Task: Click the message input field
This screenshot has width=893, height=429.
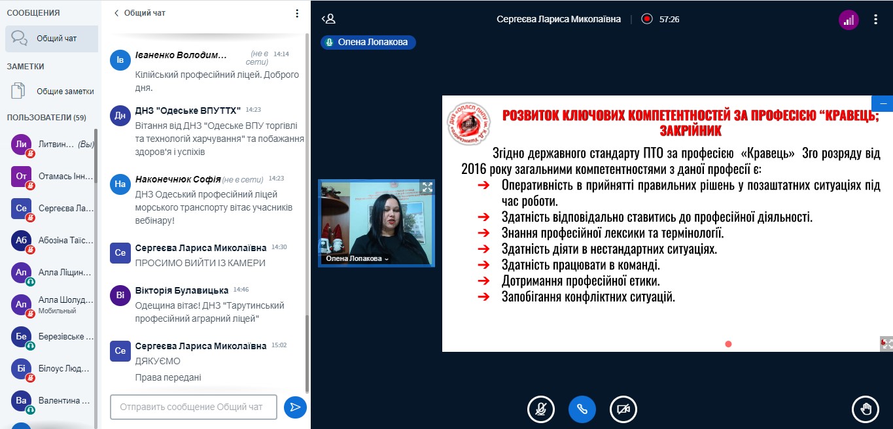Action: pyautogui.click(x=194, y=407)
